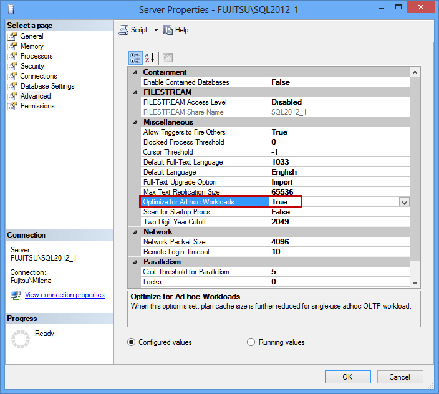Select the Max Text Replication Size row

(275, 192)
